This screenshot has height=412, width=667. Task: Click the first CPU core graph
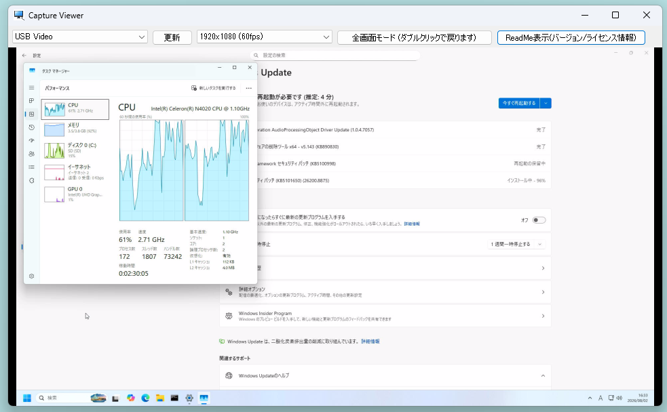[151, 170]
